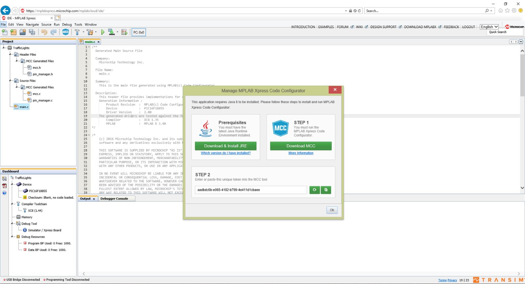Open the English language dropdown

[x=489, y=27]
